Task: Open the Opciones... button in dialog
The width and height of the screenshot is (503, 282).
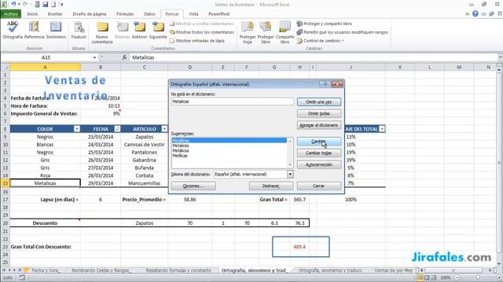Action: pos(193,186)
